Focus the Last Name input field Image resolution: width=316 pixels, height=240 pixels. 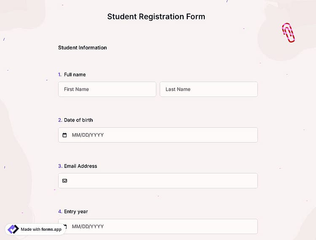pos(209,89)
